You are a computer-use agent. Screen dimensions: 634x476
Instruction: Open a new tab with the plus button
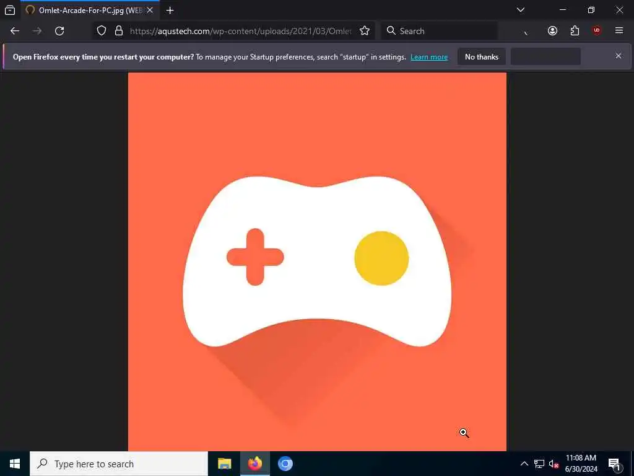tap(170, 10)
